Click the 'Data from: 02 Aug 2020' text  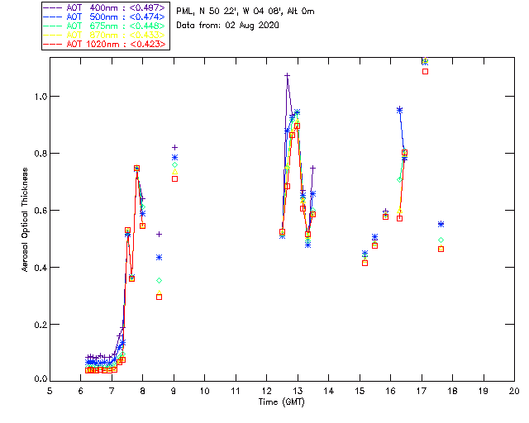[x=227, y=26]
